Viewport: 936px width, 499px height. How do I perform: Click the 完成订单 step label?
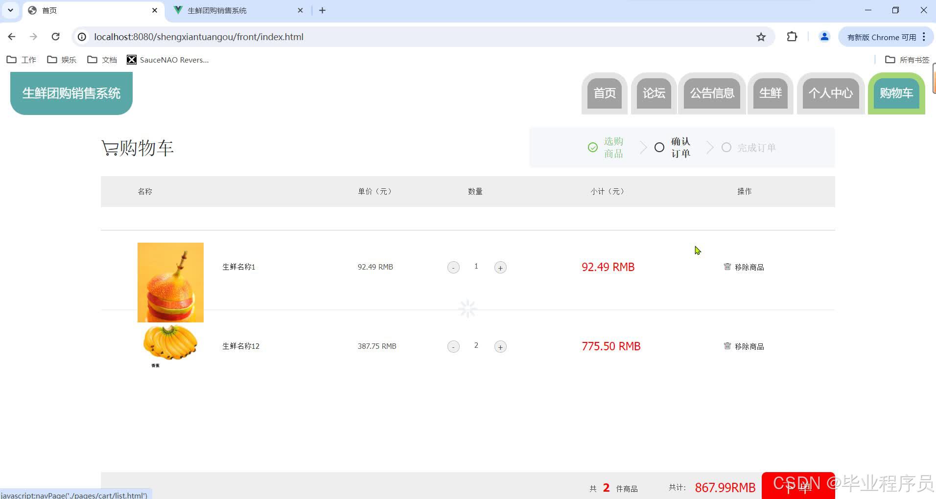point(757,148)
